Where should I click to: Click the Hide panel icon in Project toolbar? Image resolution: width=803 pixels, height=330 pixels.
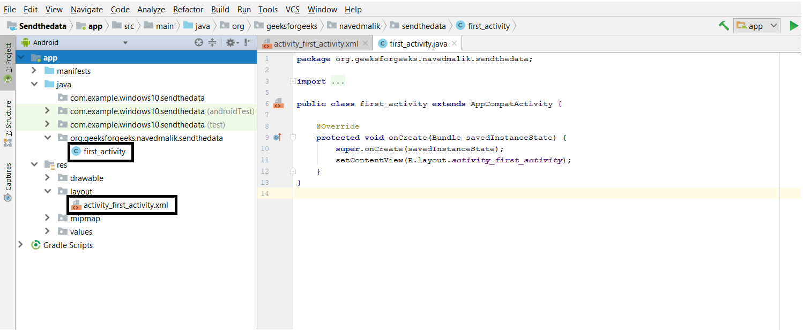[x=249, y=42]
